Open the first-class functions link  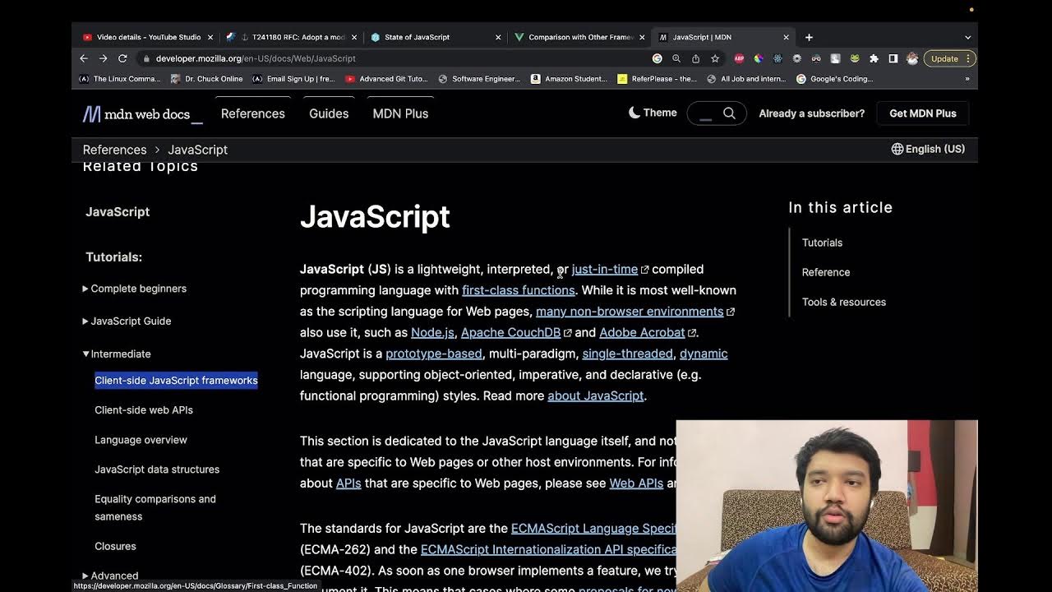pyautogui.click(x=519, y=290)
